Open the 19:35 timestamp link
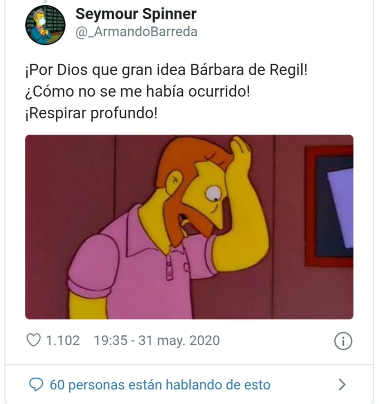 coord(111,340)
